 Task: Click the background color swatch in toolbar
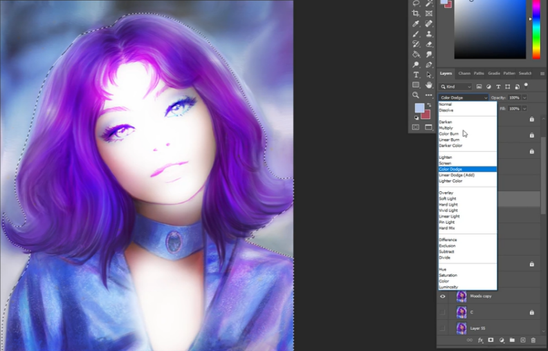pos(426,115)
